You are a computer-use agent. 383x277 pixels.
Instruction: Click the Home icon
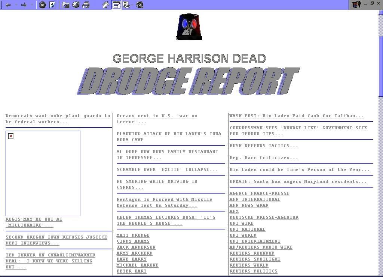coord(105,5)
